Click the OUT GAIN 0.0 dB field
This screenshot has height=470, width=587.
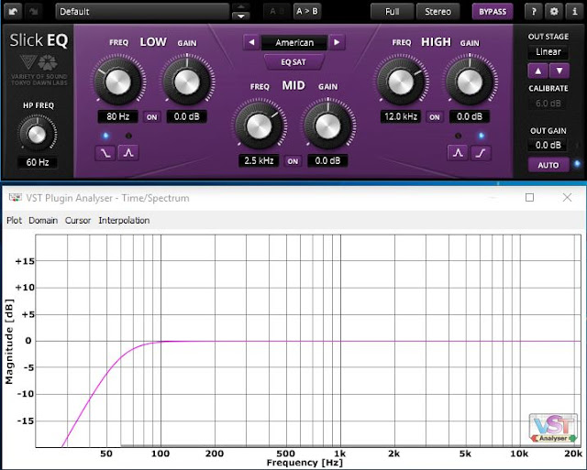click(548, 145)
